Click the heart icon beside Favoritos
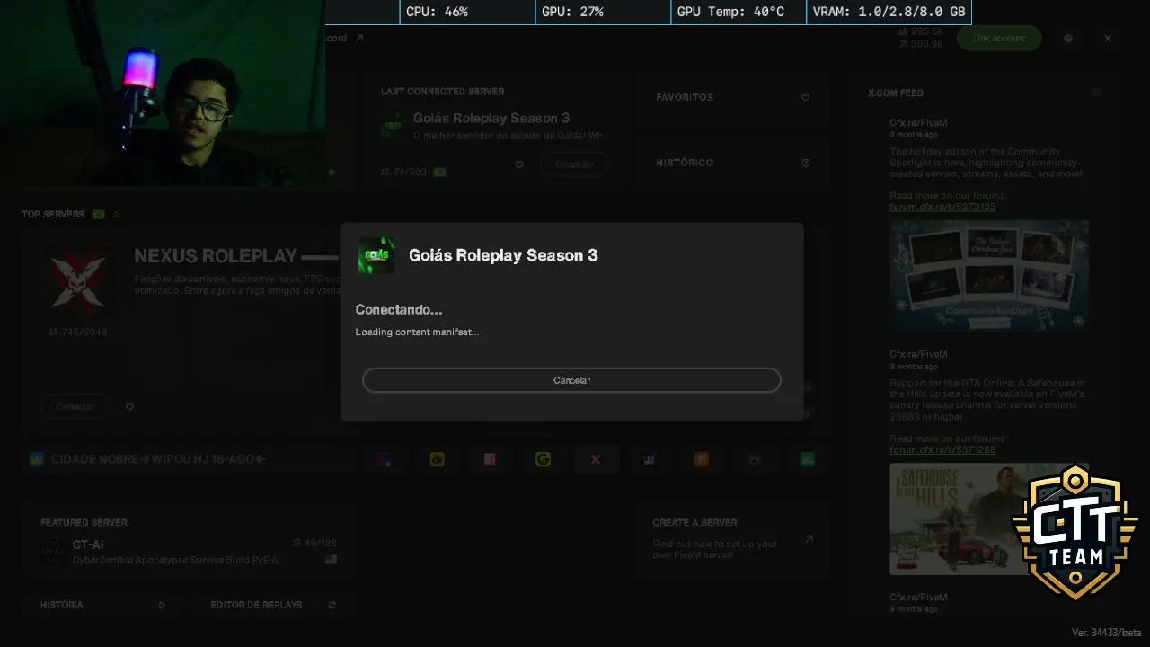The height and width of the screenshot is (647, 1150). 806,97
